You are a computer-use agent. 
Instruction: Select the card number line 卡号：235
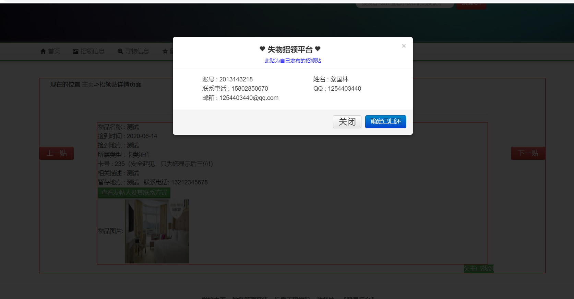pyautogui.click(x=156, y=164)
